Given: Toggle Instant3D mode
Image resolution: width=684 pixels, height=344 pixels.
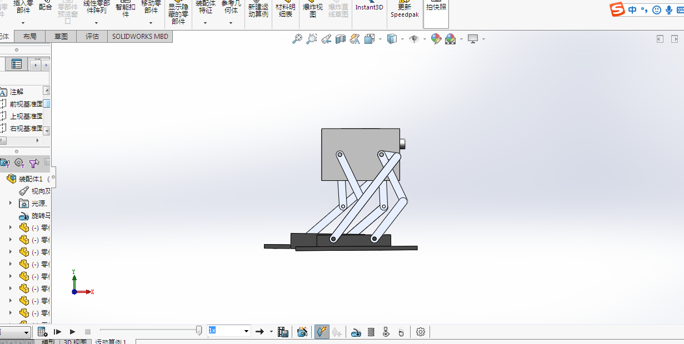Looking at the screenshot, I should click(370, 8).
